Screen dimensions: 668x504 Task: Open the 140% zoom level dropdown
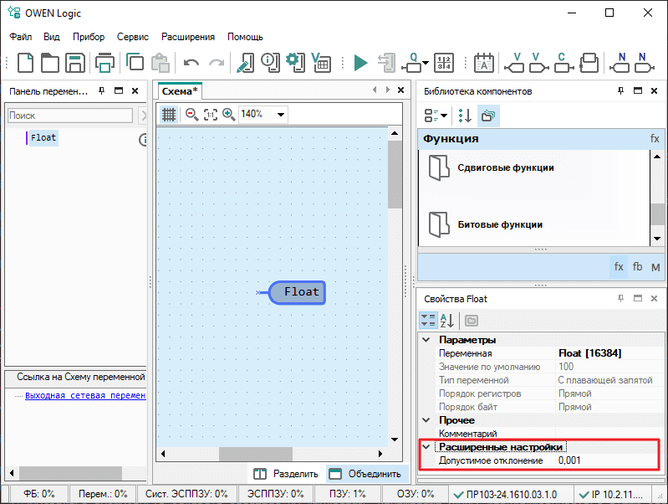coord(280,115)
